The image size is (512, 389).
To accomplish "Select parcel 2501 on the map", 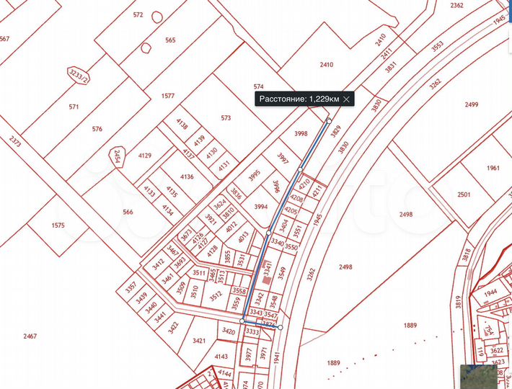I will tap(464, 194).
